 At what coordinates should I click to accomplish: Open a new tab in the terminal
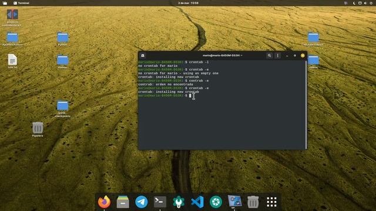pos(143,56)
